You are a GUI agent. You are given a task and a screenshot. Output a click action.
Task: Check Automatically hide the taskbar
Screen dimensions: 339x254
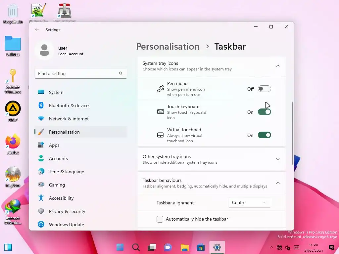coord(160,219)
